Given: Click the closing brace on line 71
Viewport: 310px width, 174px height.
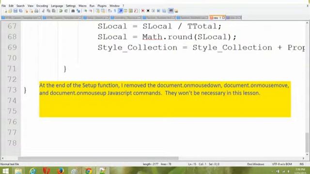Looking at the screenshot, I should (65, 69).
